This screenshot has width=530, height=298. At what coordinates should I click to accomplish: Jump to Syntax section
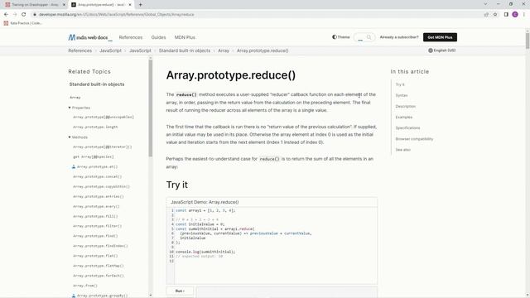(402, 95)
